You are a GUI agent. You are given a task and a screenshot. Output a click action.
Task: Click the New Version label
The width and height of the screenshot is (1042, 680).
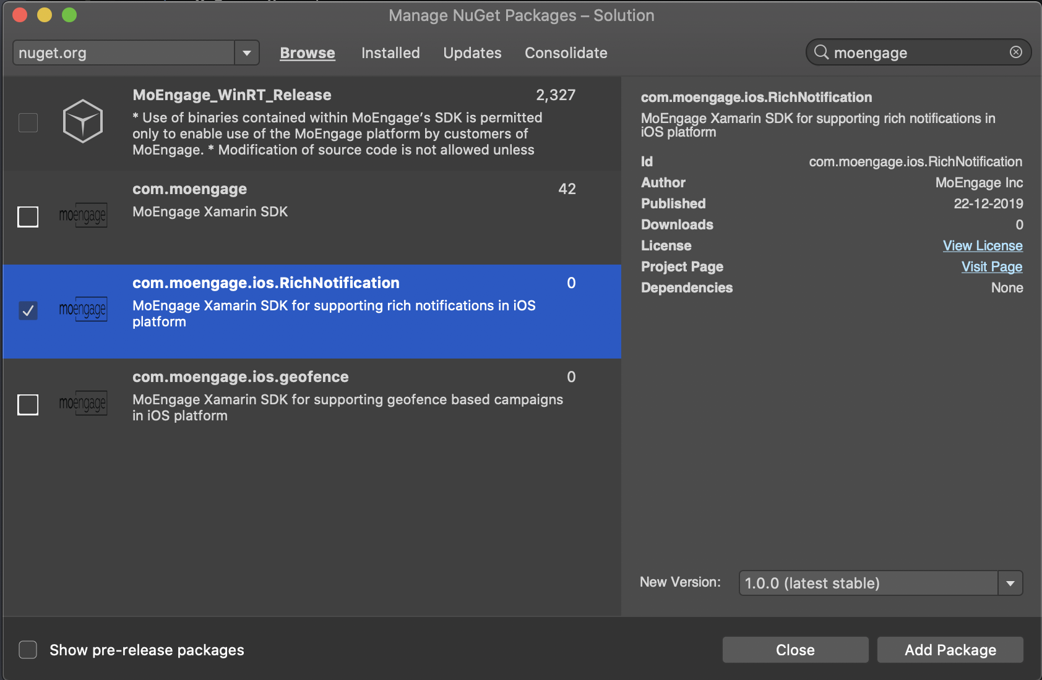coord(680,582)
